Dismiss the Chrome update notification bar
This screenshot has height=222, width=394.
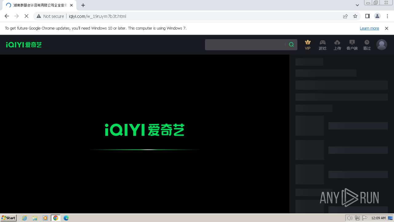[387, 28]
